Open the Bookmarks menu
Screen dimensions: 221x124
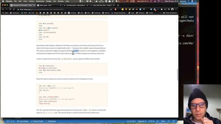pyautogui.click(x=40, y=1)
